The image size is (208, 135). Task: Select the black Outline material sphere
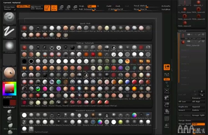click(x=24, y=61)
